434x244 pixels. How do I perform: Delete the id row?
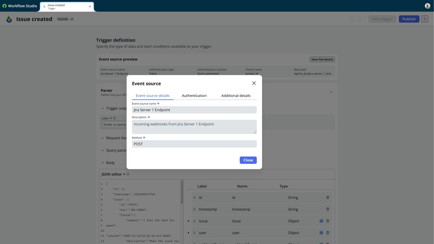(x=328, y=197)
